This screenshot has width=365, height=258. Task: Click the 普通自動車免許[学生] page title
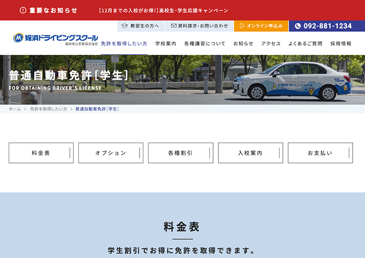pyautogui.click(x=69, y=75)
